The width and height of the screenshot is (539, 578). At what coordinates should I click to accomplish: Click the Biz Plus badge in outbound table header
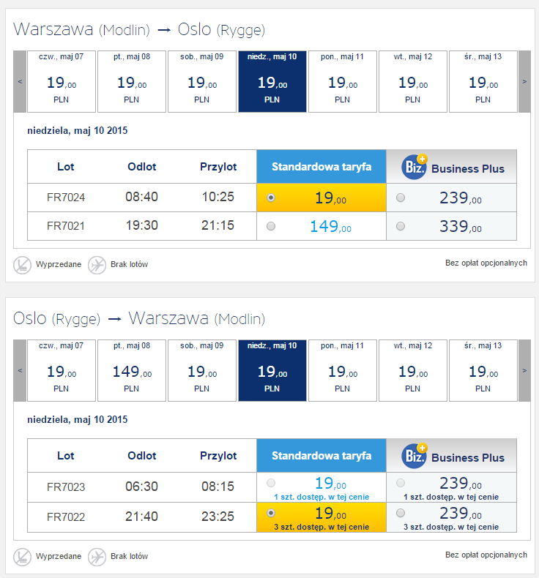415,167
